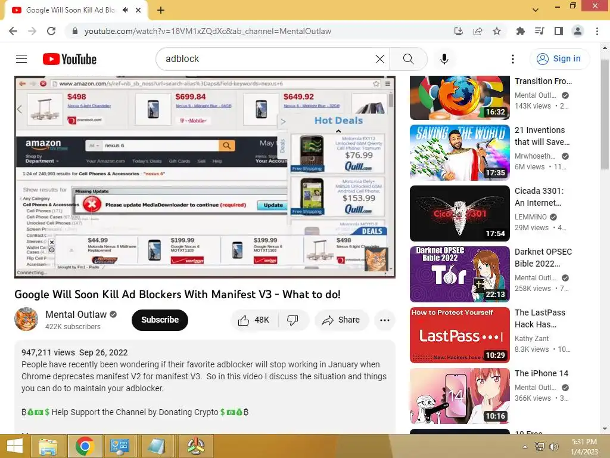This screenshot has width=610, height=458.
Task: Clear the adblock search text
Action: point(379,59)
